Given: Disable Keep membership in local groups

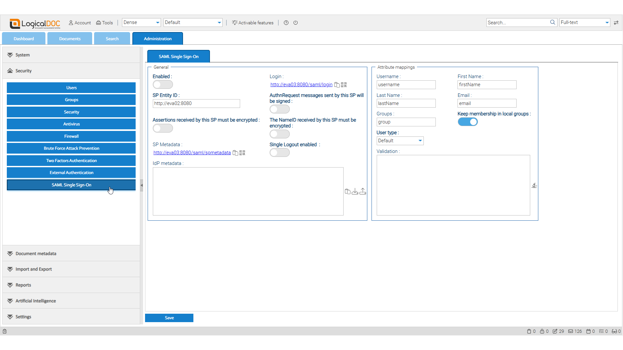Looking at the screenshot, I should click(x=468, y=122).
